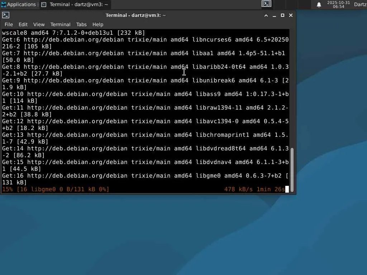367x275 pixels.
Task: Close the Terminal window
Action: click(291, 15)
